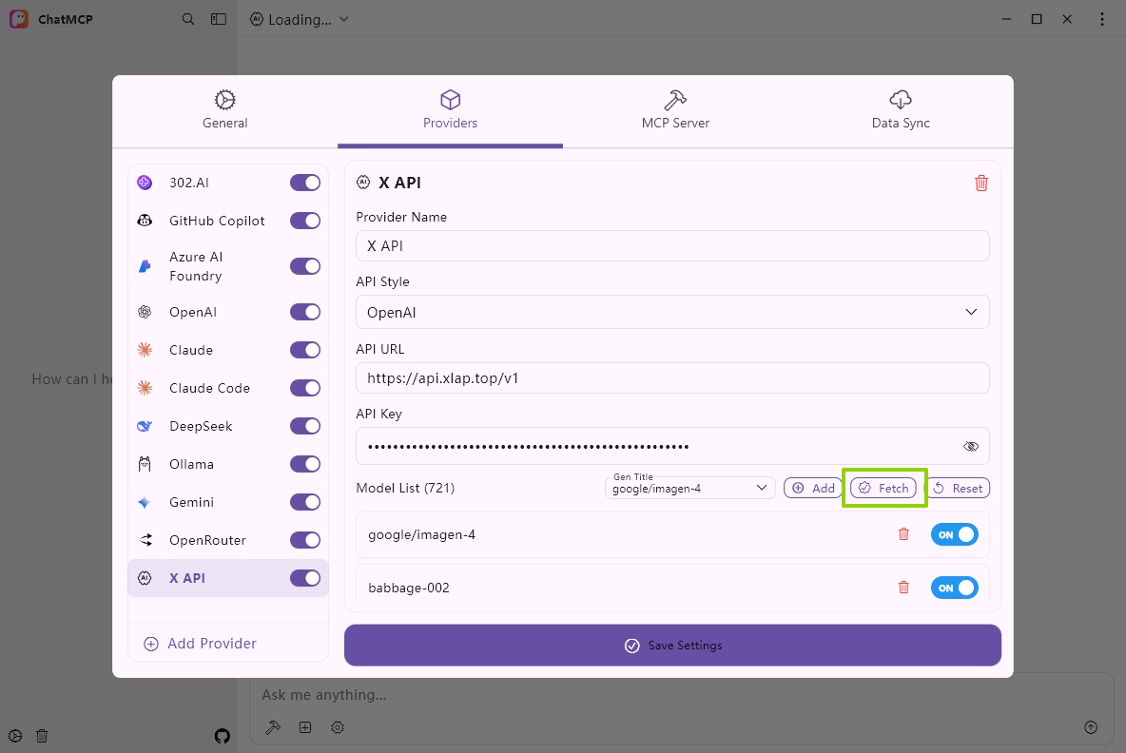Viewport: 1126px width, 753px height.
Task: Toggle the Claude Code provider switch
Action: 305,388
